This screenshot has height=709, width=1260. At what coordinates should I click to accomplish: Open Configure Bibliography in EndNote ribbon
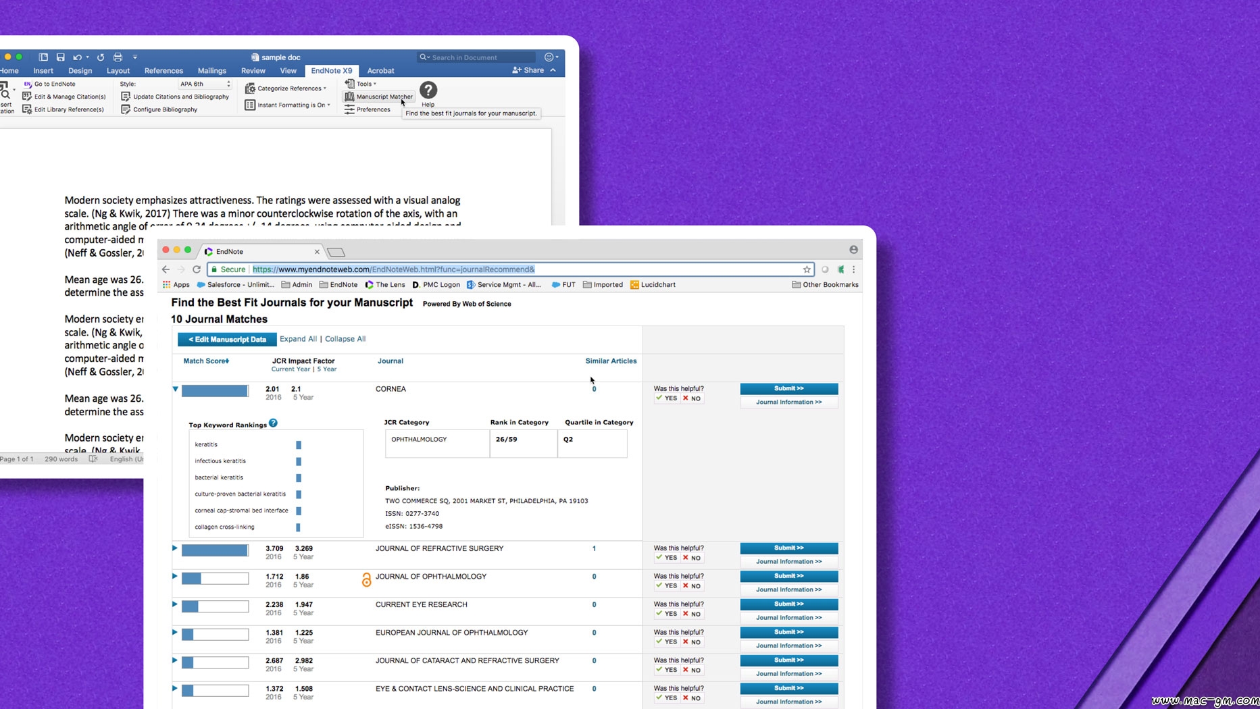tap(159, 109)
